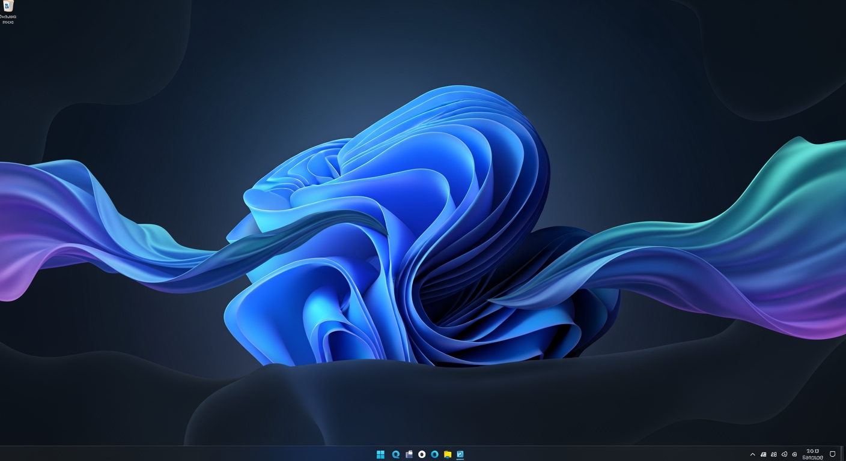This screenshot has width=846, height=461.
Task: Click the Show Desktop strip at taskbar end
Action: pyautogui.click(x=842, y=454)
